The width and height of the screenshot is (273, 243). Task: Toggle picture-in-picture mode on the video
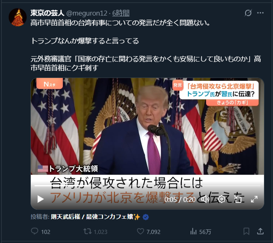click(238, 199)
